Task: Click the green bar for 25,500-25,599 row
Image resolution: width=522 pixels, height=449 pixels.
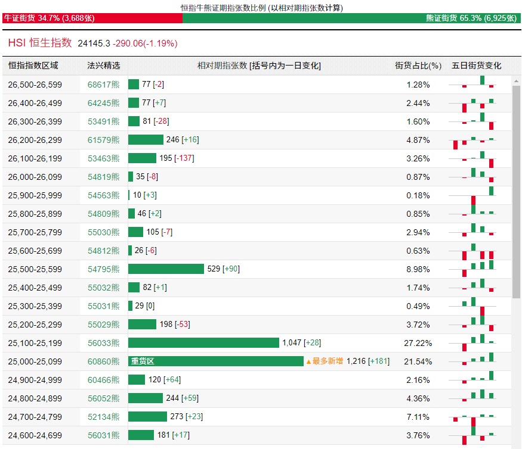Action: pyautogui.click(x=166, y=269)
